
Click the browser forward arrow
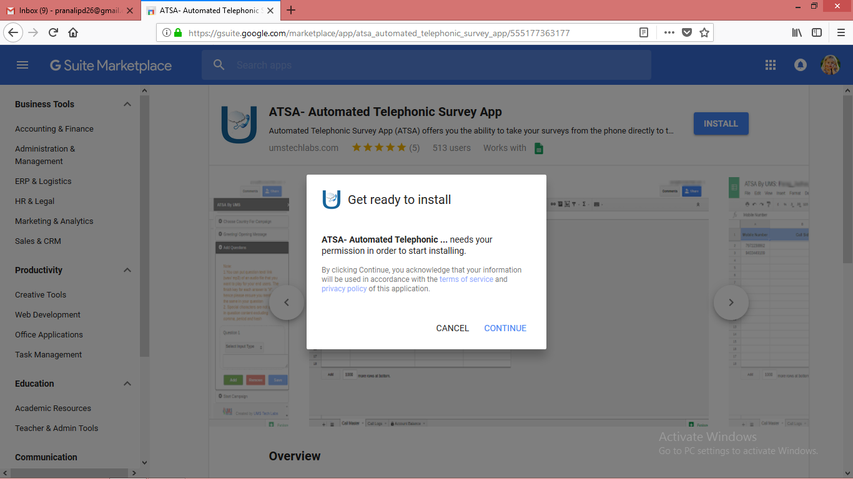[33, 32]
